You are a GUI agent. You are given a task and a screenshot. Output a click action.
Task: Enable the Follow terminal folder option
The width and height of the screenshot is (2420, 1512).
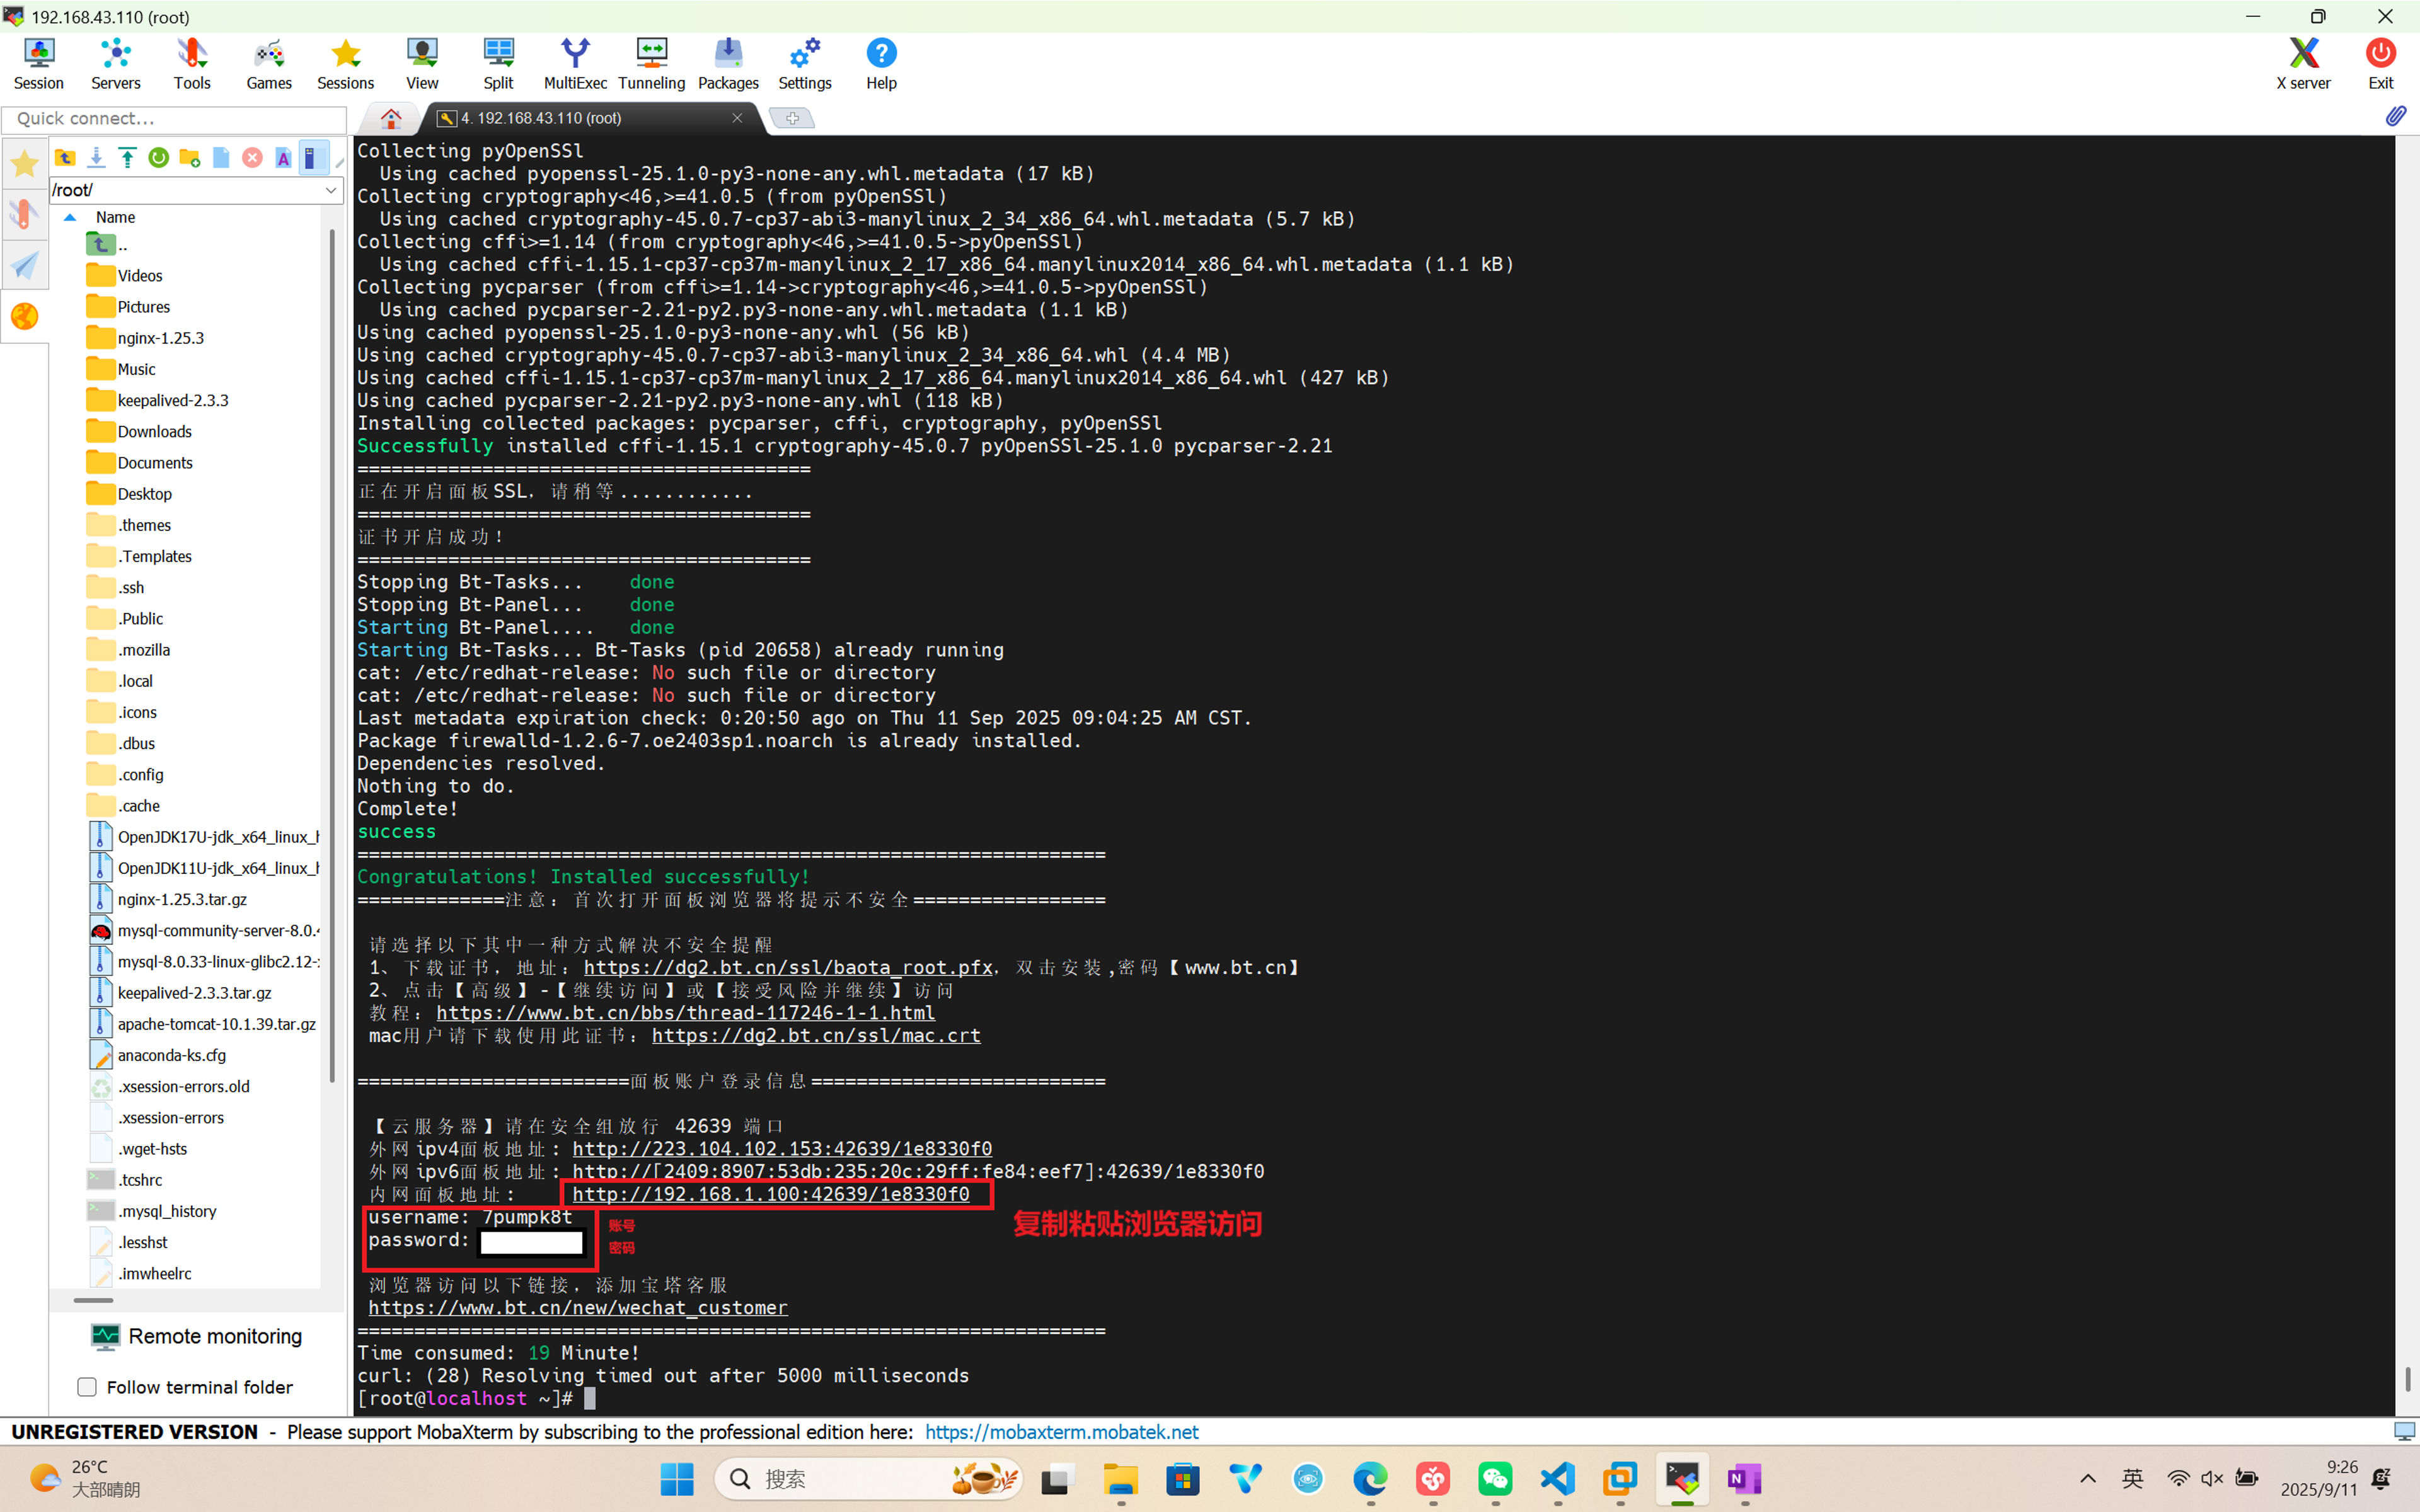tap(88, 1387)
